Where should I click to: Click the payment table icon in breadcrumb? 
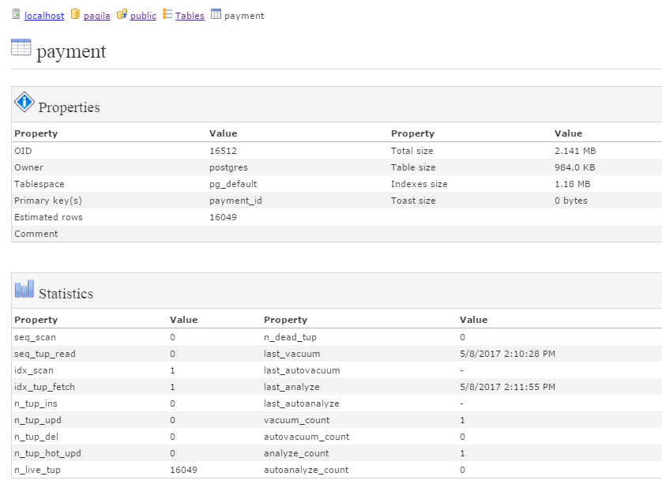point(216,14)
